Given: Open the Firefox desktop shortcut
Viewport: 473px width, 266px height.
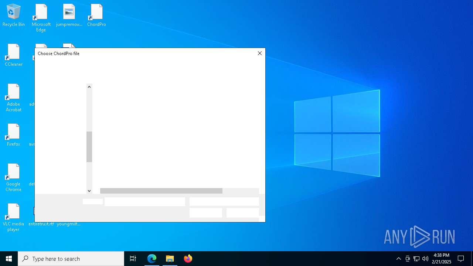Looking at the screenshot, I should click(x=14, y=135).
